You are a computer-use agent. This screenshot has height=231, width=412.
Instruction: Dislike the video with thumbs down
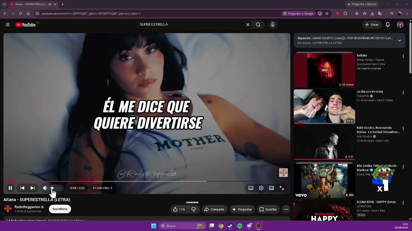[x=194, y=210]
